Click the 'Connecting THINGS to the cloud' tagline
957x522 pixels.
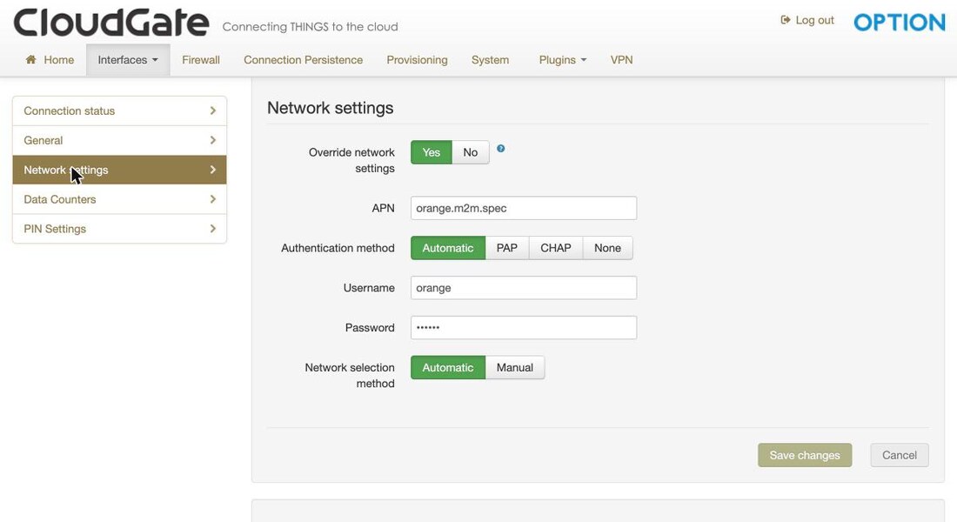(x=310, y=27)
